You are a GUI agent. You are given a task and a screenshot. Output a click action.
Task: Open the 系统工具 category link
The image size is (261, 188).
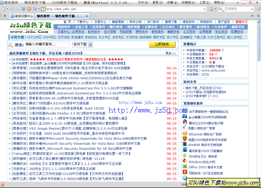[x=81, y=27]
